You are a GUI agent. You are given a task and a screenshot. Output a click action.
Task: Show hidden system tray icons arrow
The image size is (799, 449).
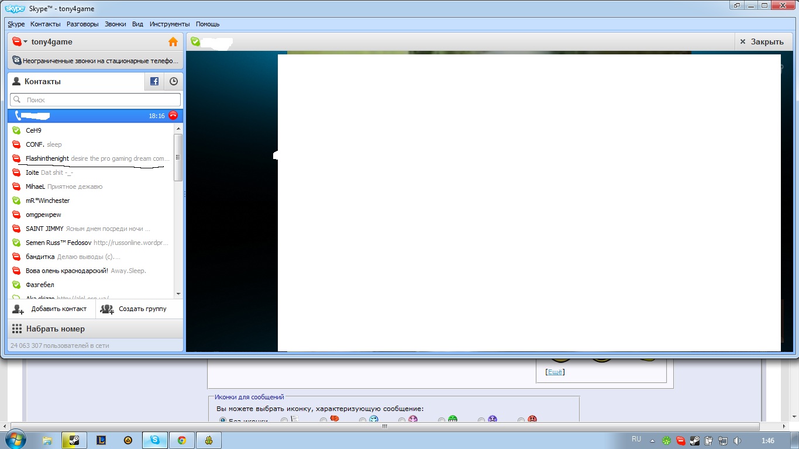click(x=652, y=441)
